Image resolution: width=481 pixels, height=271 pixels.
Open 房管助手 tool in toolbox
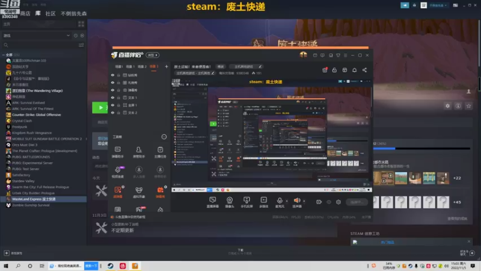click(139, 152)
